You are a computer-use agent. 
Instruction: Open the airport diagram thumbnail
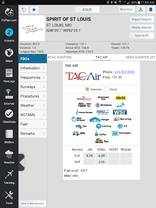(x=32, y=28)
